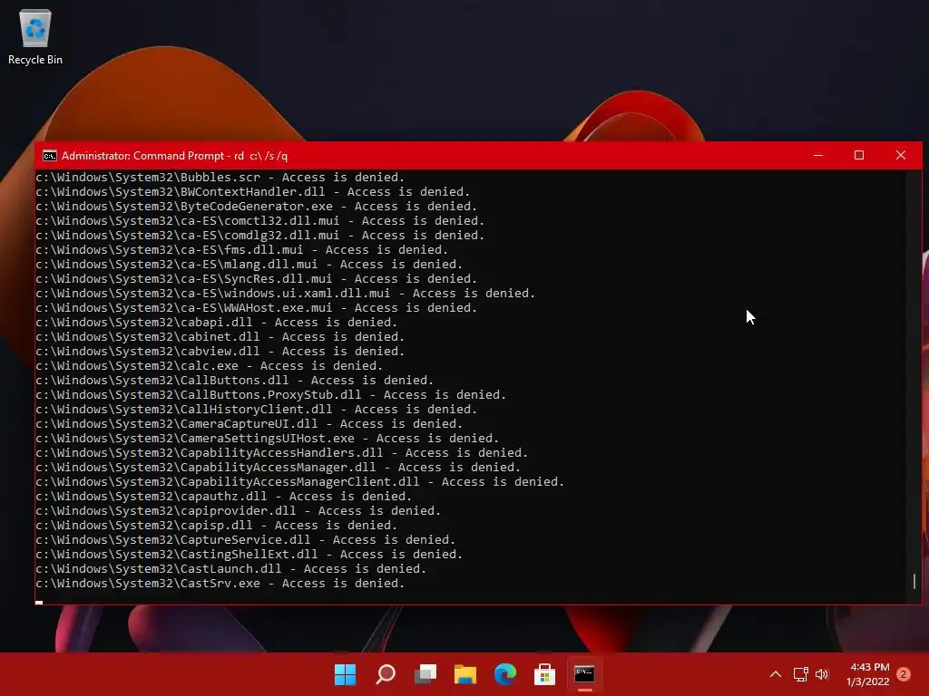Click the CastSrv.exe line
The width and height of the screenshot is (929, 696).
coord(220,584)
